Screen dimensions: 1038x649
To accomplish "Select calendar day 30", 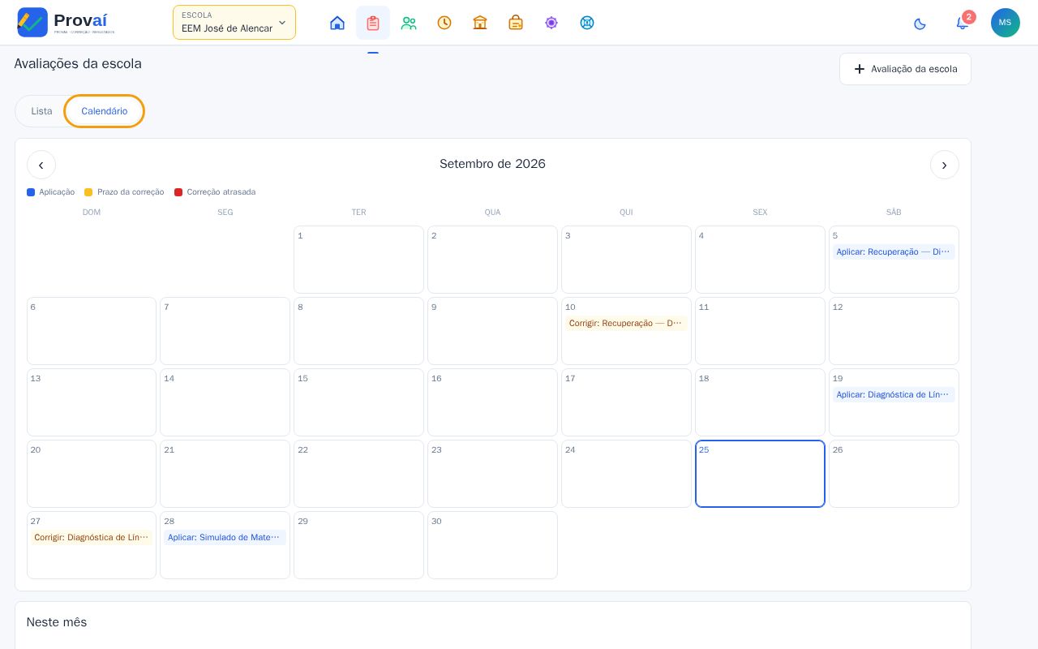I will click(492, 545).
